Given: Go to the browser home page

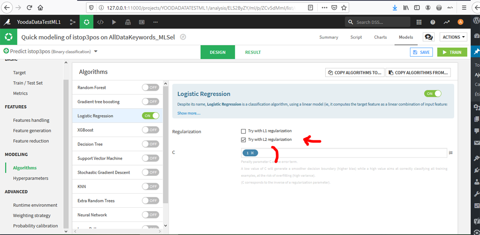Looking at the screenshot, I should 40,8.
